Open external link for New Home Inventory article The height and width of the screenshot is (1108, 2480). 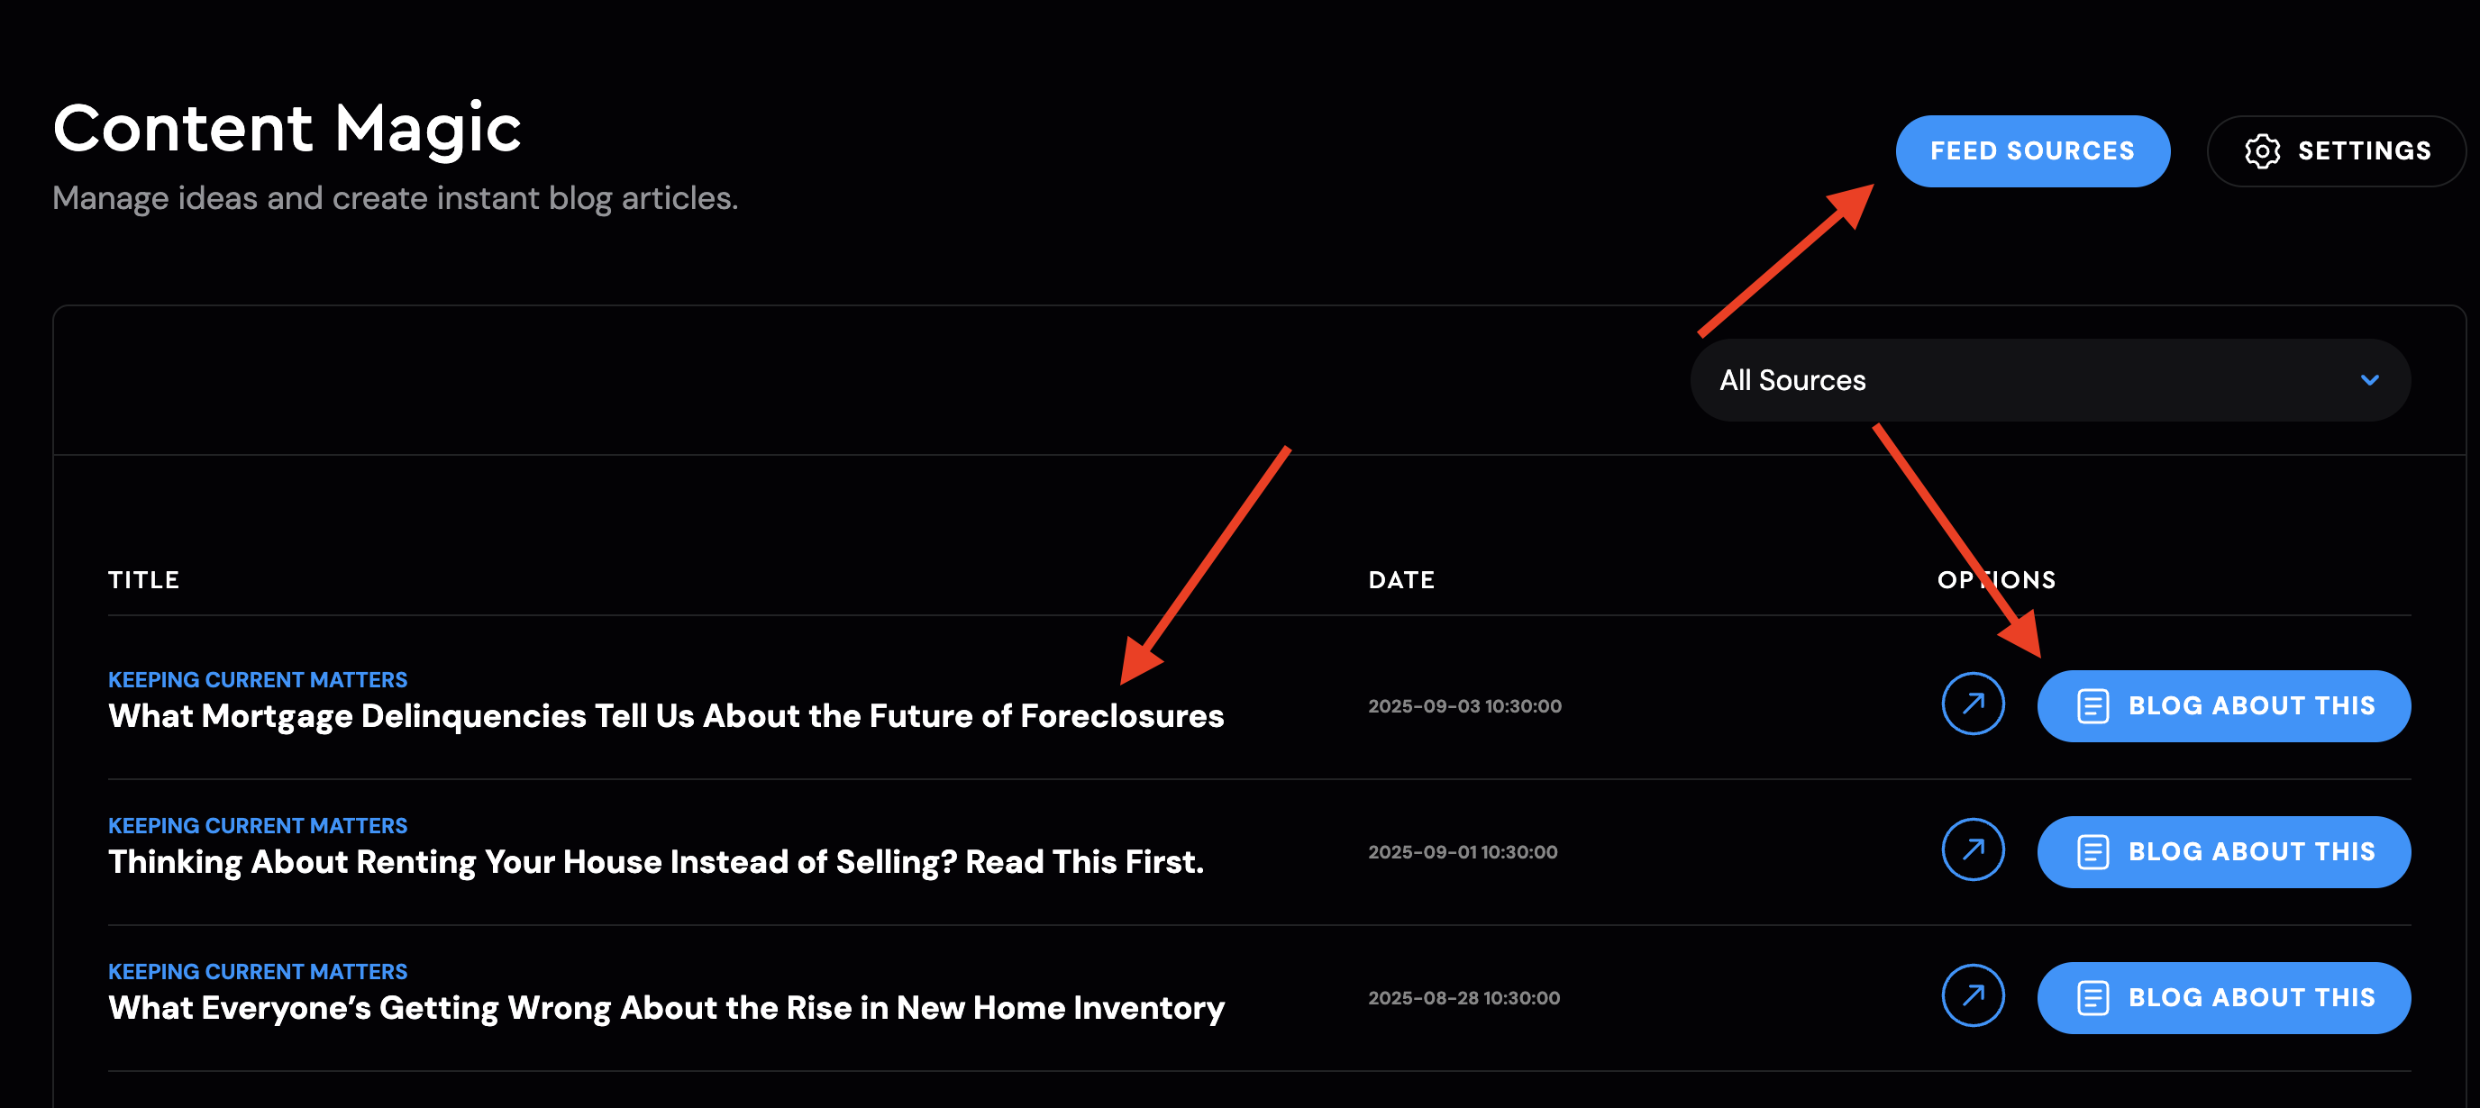(x=1973, y=996)
